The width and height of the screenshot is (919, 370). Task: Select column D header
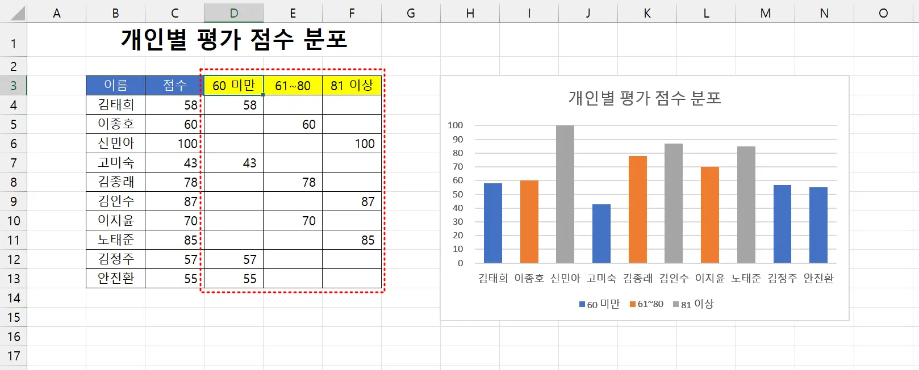click(233, 13)
